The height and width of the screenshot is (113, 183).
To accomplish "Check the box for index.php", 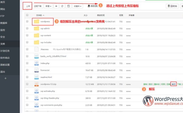I will pos(27,63).
